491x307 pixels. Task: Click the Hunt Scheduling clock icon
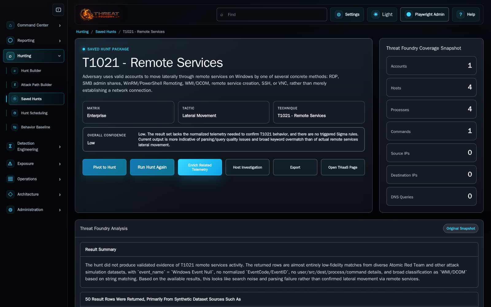tap(15, 113)
